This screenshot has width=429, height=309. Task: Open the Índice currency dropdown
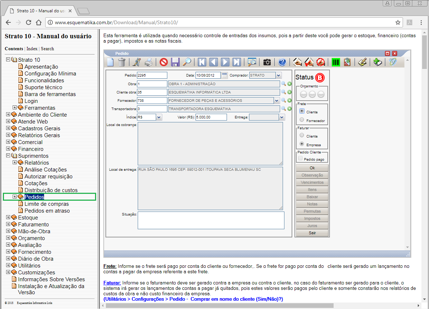[159, 117]
